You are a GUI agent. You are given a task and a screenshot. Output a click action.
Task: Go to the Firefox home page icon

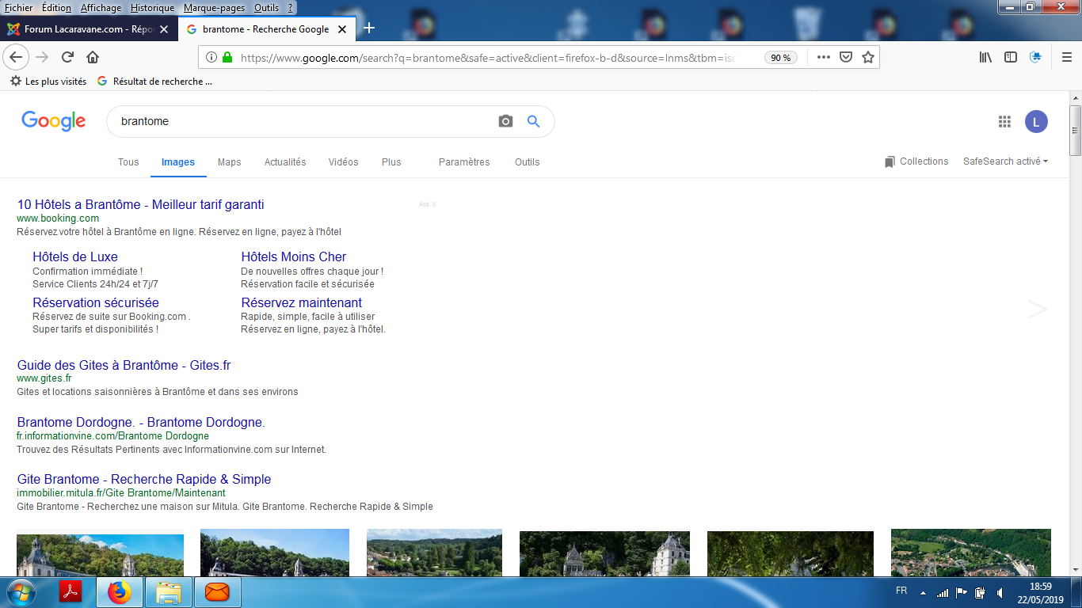click(x=93, y=57)
